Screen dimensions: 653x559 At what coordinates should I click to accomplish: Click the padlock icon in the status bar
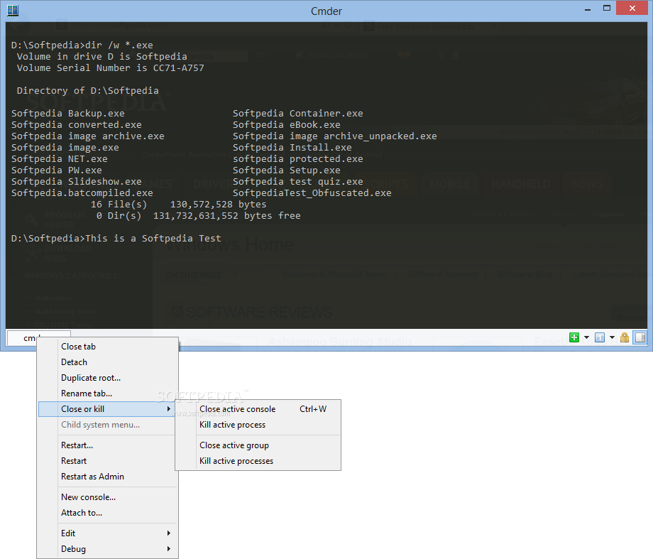click(625, 337)
